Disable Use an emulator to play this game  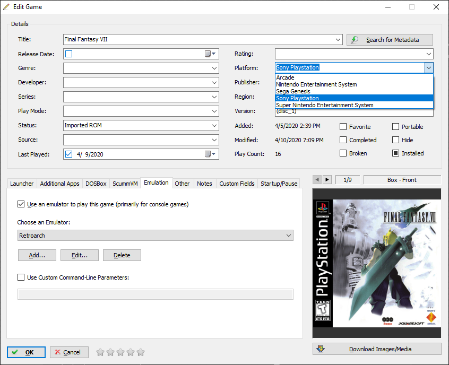click(21, 204)
